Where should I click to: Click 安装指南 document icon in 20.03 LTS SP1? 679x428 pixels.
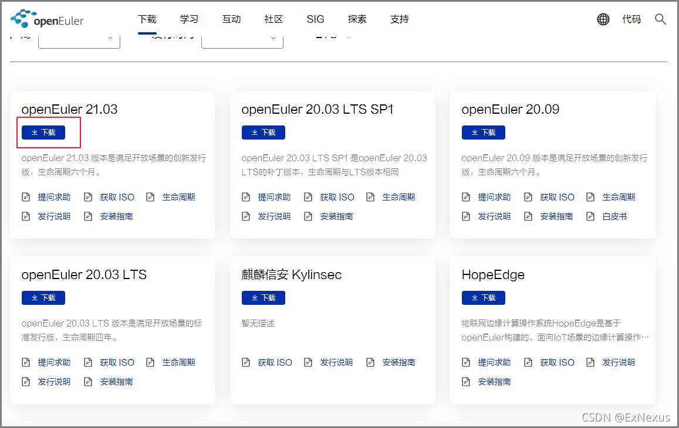pyautogui.click(x=308, y=216)
